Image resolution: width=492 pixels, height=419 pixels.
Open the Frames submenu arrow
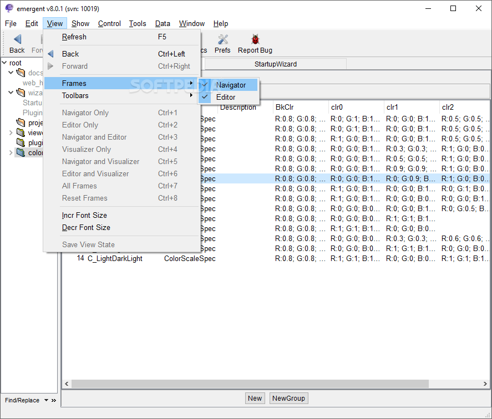(191, 83)
